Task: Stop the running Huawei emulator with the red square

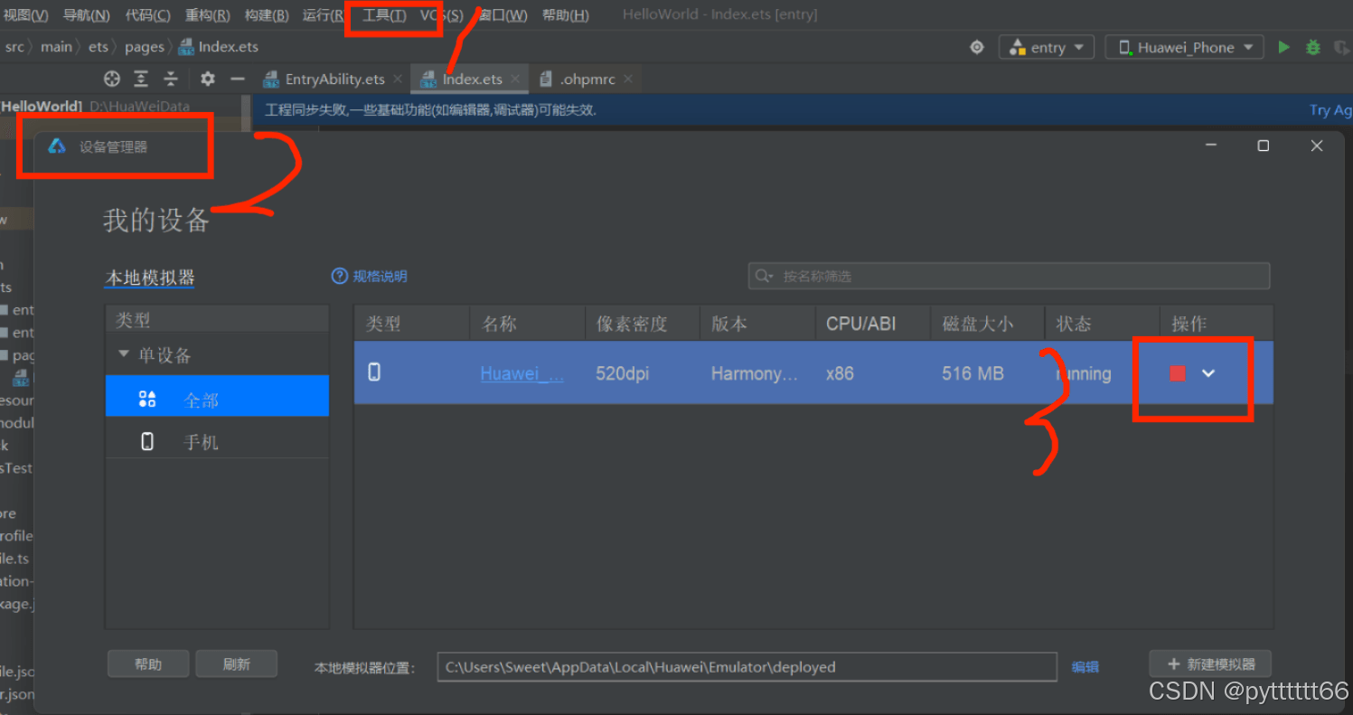Action: click(1177, 373)
